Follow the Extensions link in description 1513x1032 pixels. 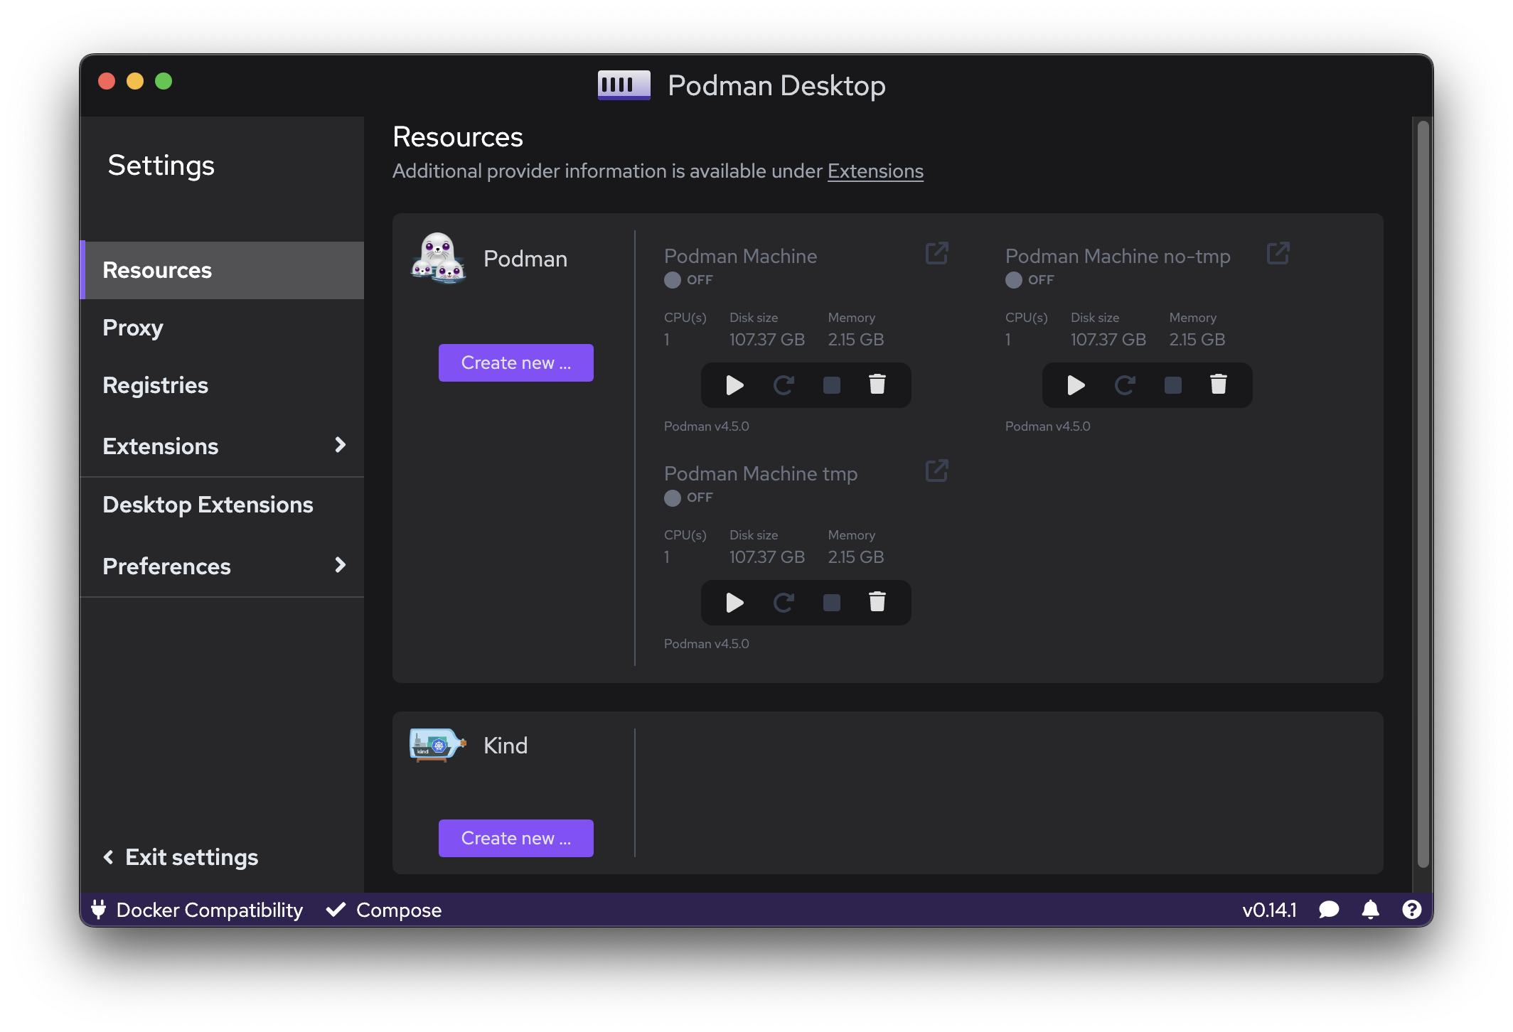[875, 171]
